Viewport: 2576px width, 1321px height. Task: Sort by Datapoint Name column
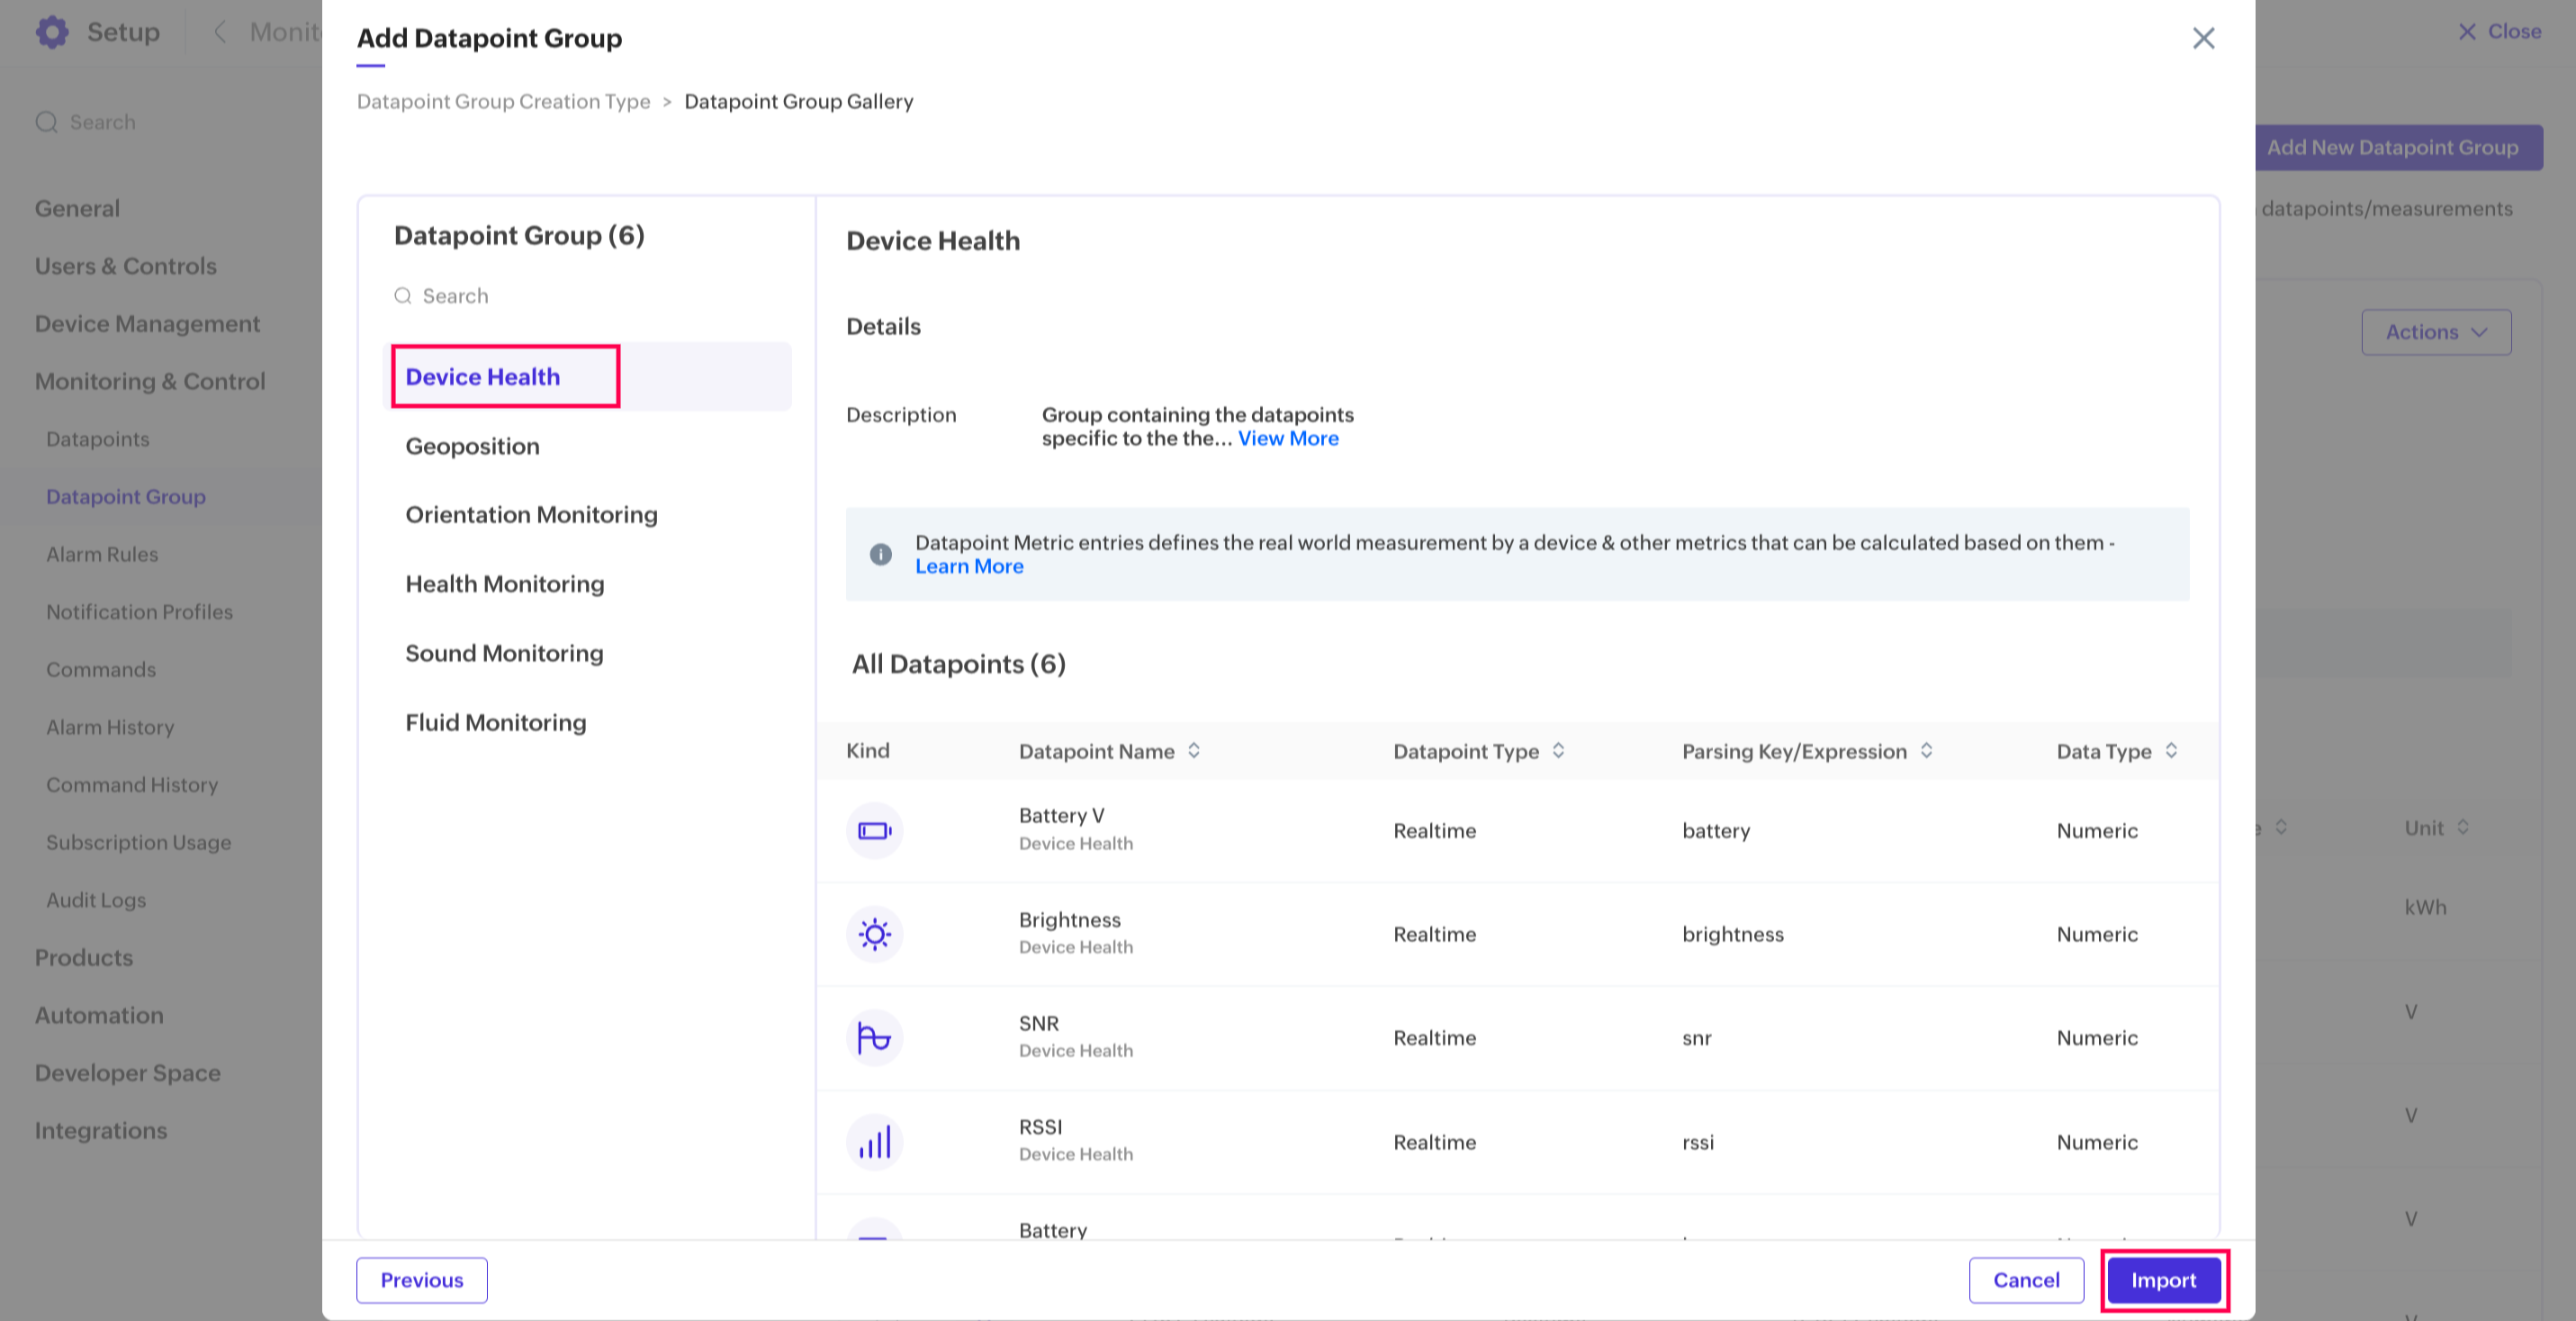coord(1193,751)
